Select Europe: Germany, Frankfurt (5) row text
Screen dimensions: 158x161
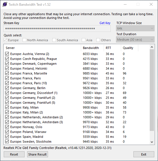click(x=33, y=103)
